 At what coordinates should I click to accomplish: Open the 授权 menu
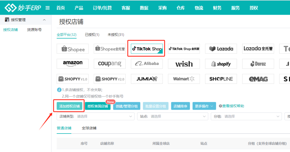(x=254, y=8)
